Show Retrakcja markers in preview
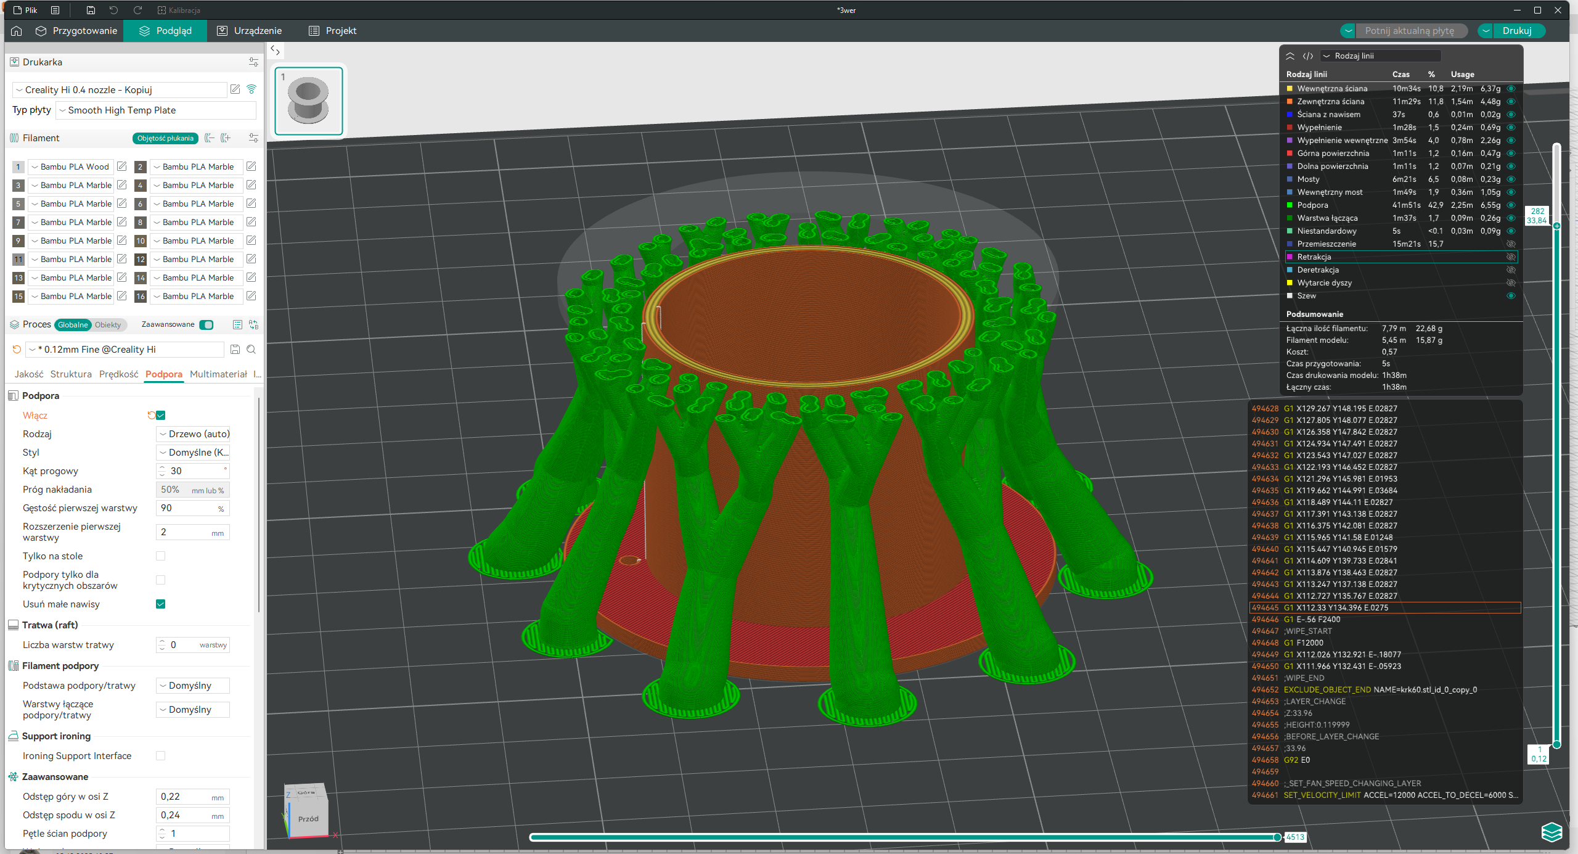 coord(1511,257)
